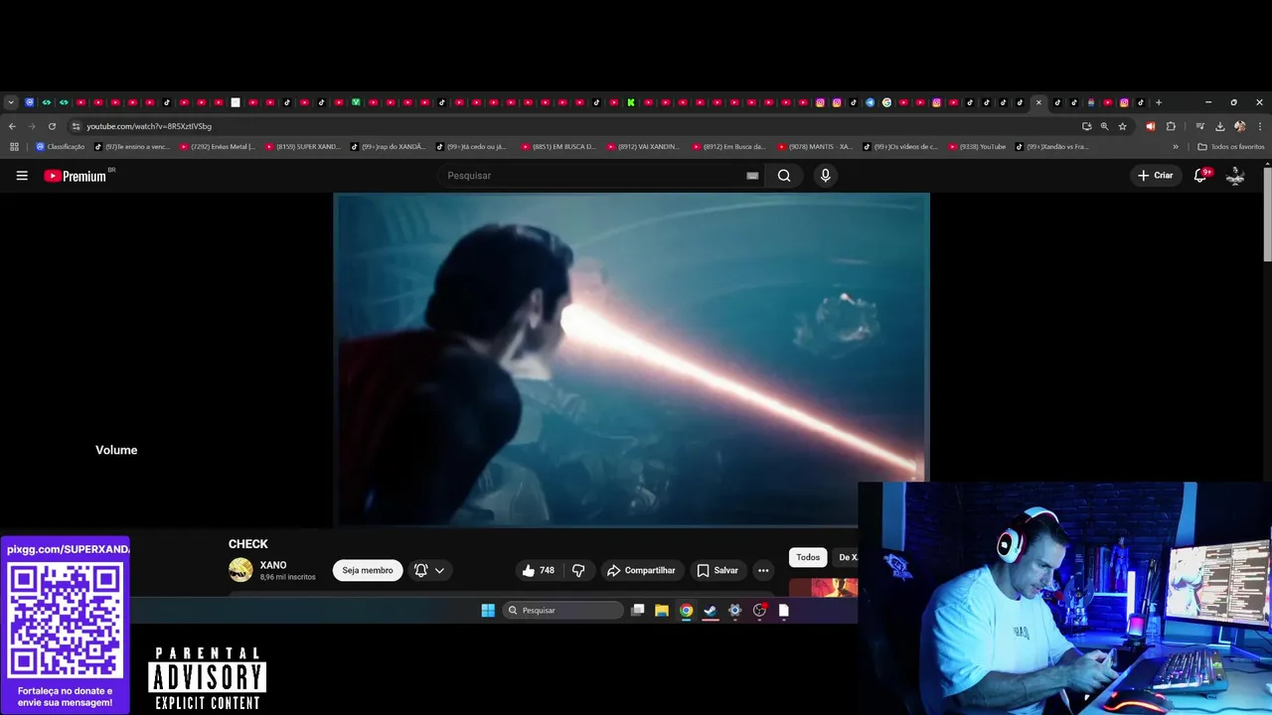The height and width of the screenshot is (715, 1272).
Task: Click the Pesquisar search field on YouTube
Action: [591, 176]
